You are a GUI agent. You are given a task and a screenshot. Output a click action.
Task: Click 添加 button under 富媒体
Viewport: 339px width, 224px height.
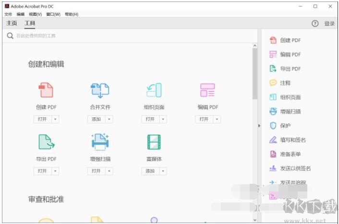coord(150,171)
